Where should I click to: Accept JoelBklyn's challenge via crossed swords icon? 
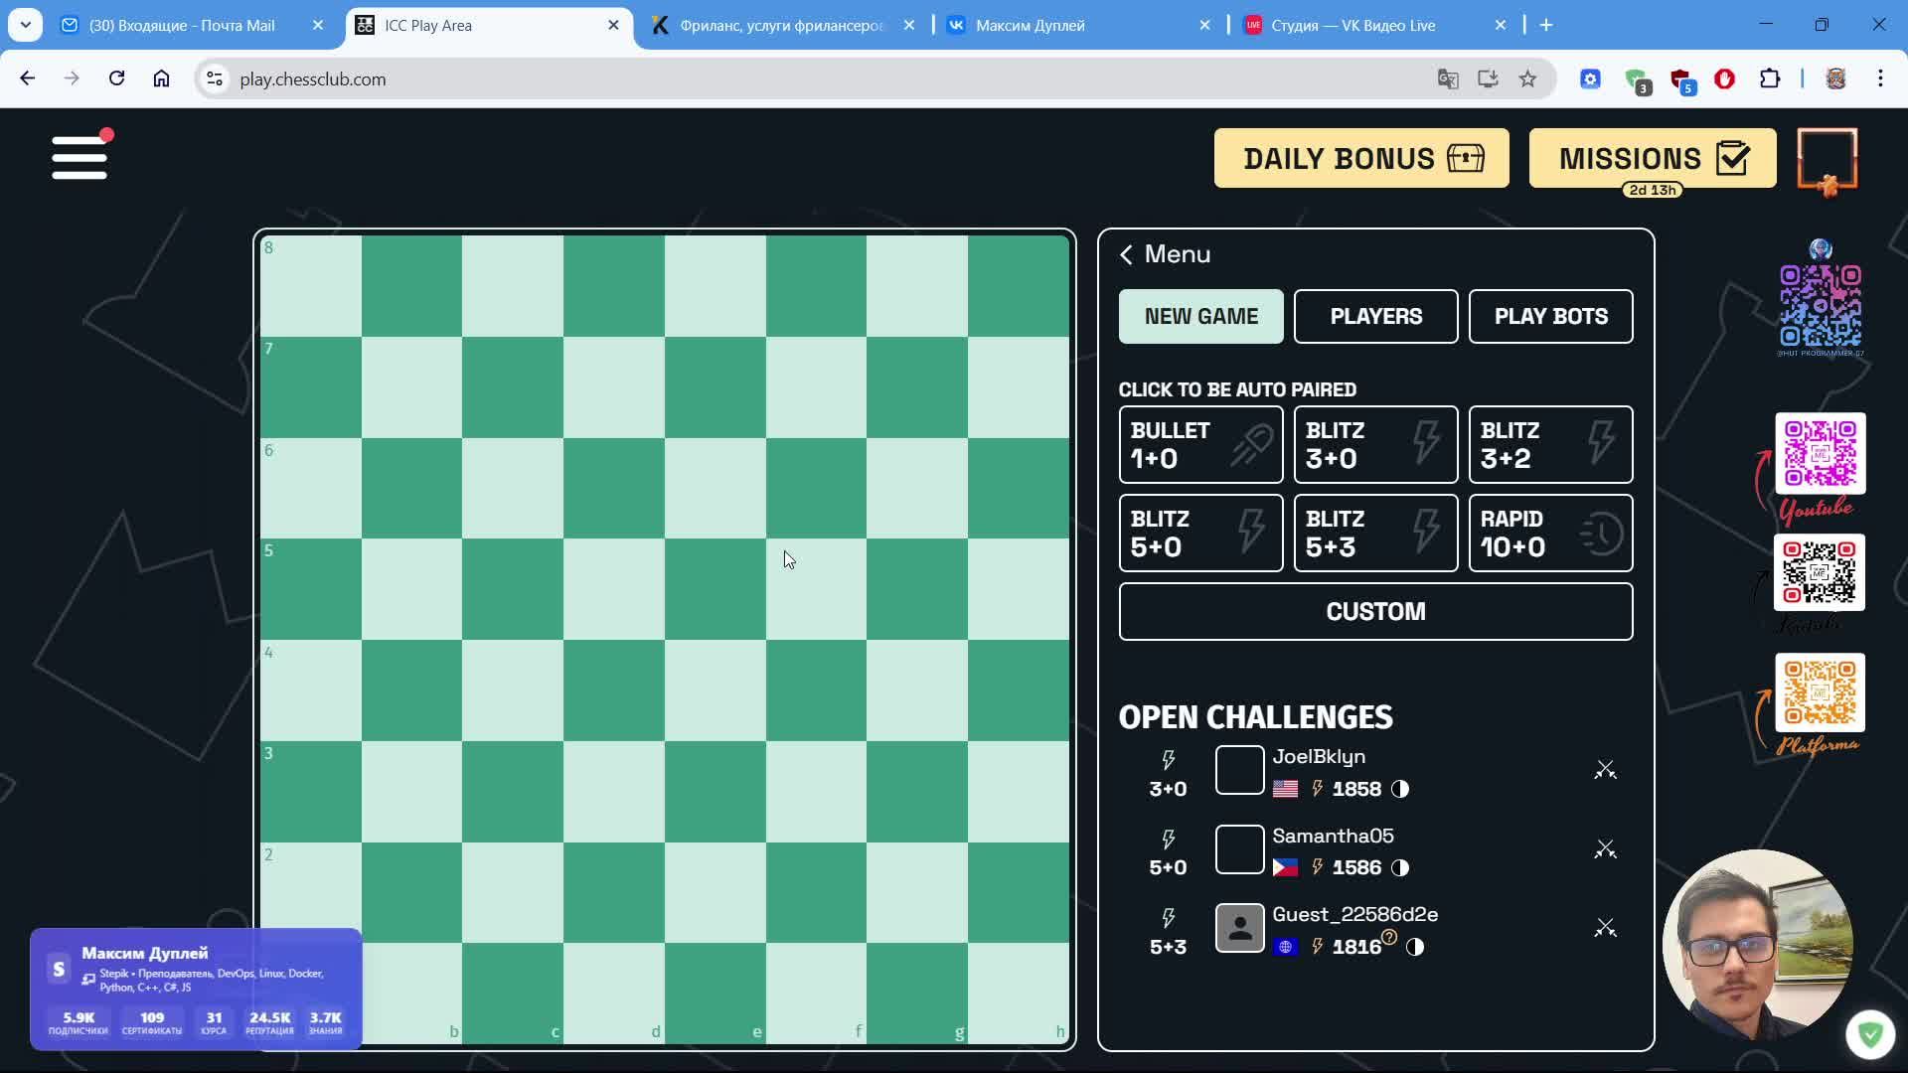click(1605, 770)
